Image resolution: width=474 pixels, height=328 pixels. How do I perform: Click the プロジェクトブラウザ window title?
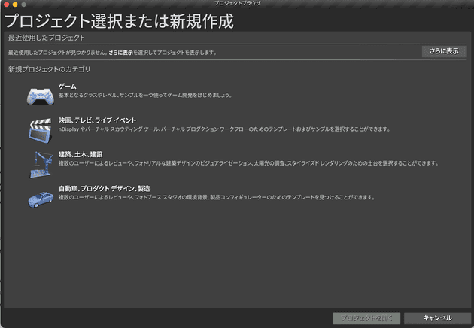tap(237, 3)
